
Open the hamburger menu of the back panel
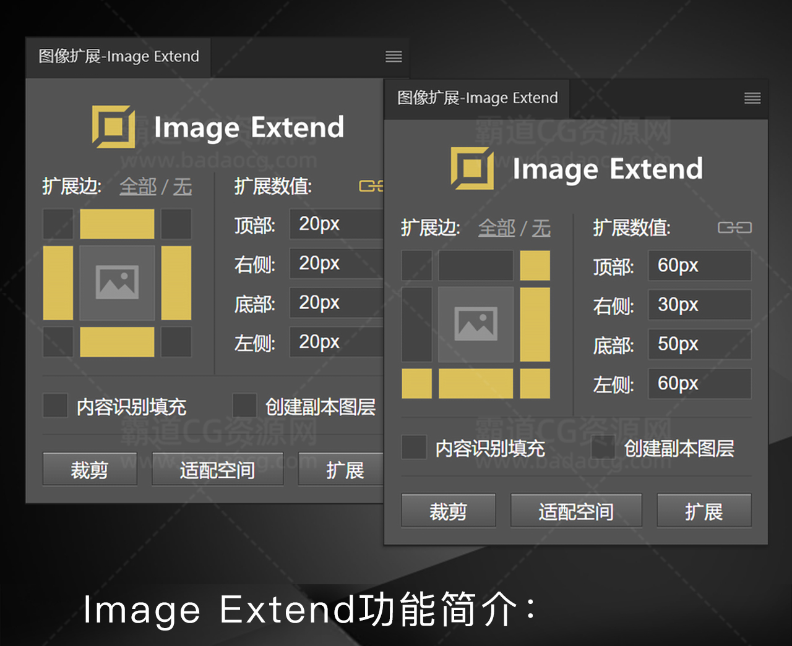click(x=394, y=57)
